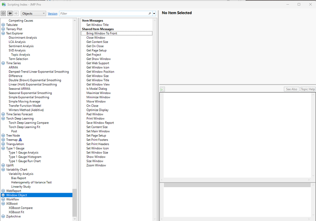Click the Version link
Image resolution: width=316 pixels, height=221 pixels.
click(x=52, y=13)
